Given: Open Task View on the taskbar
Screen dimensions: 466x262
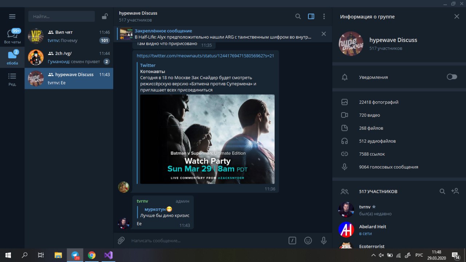Looking at the screenshot, I should point(41,255).
